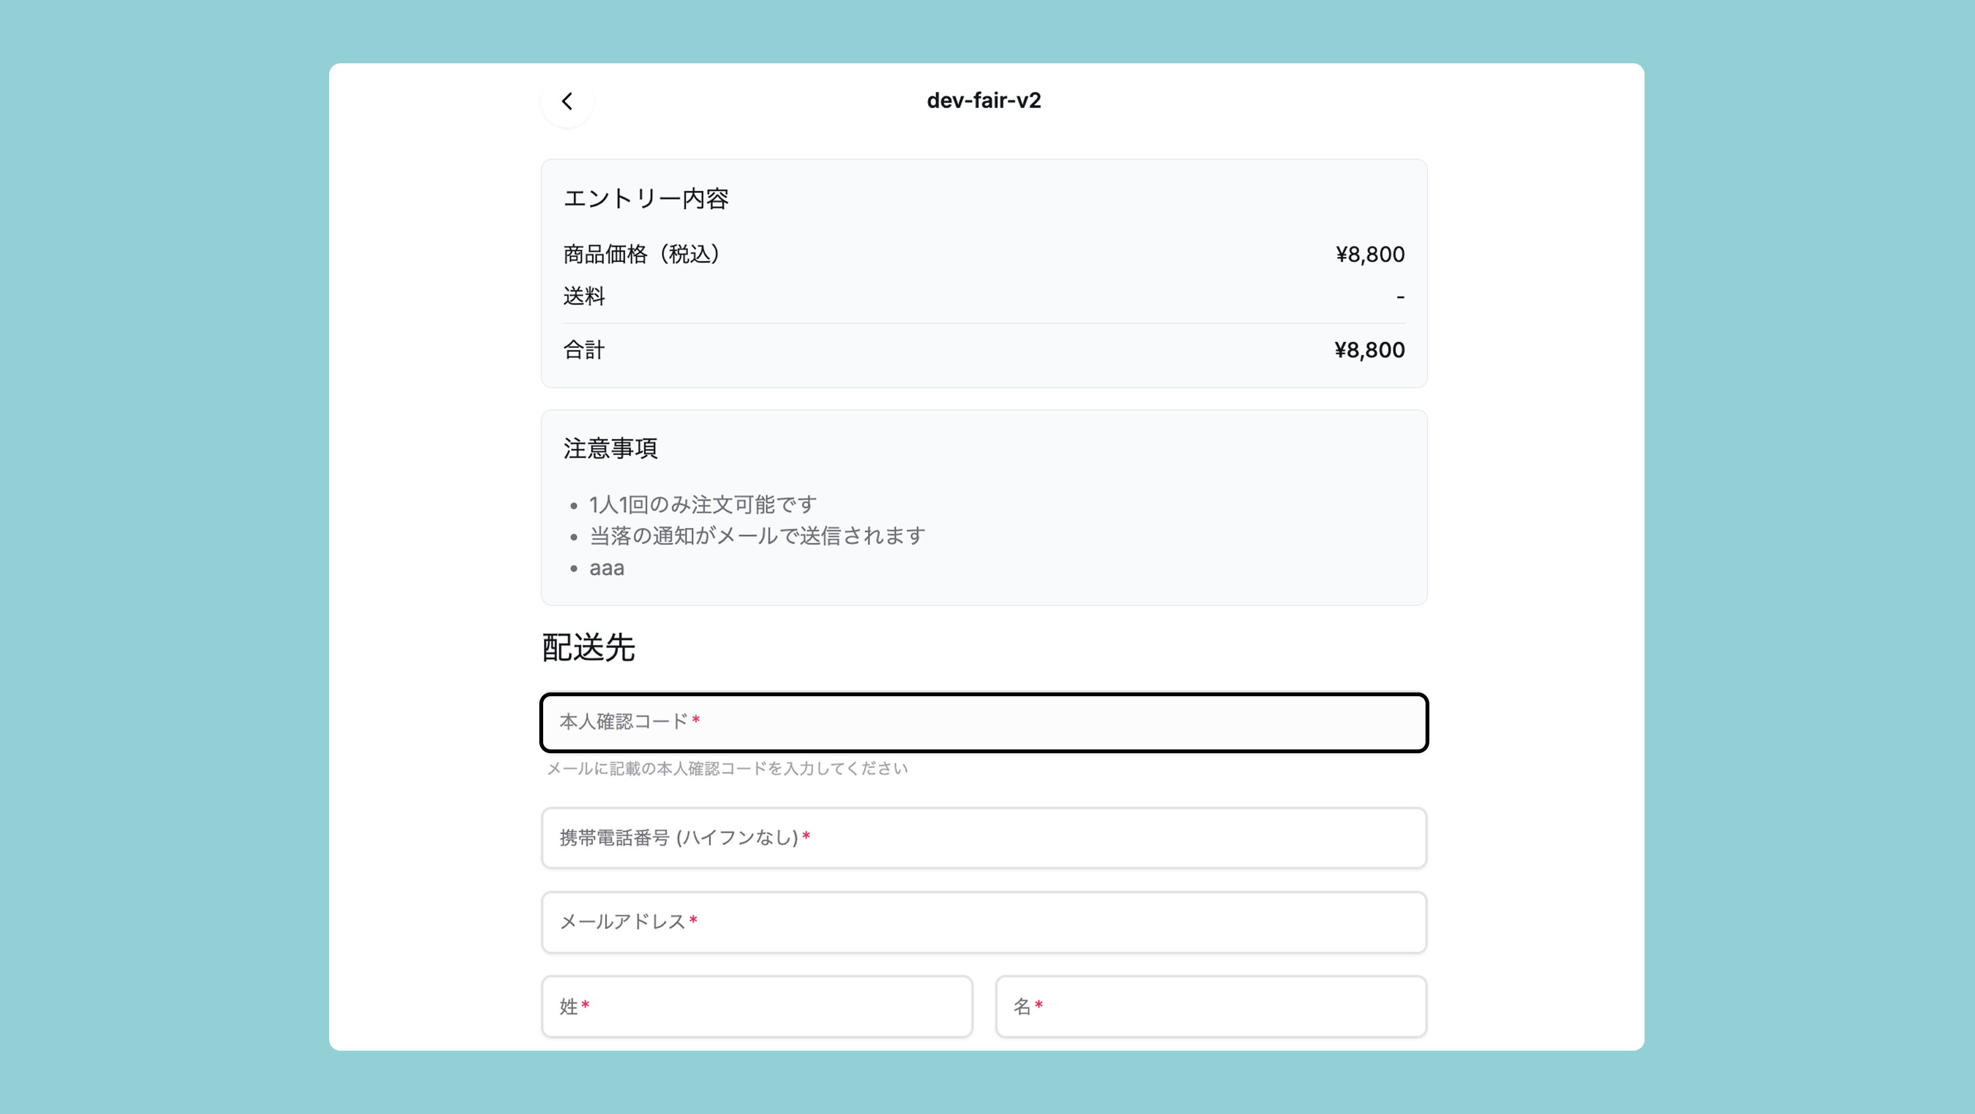The image size is (1975, 1114).
Task: Focus the 姓 last name field
Action: click(x=756, y=1006)
